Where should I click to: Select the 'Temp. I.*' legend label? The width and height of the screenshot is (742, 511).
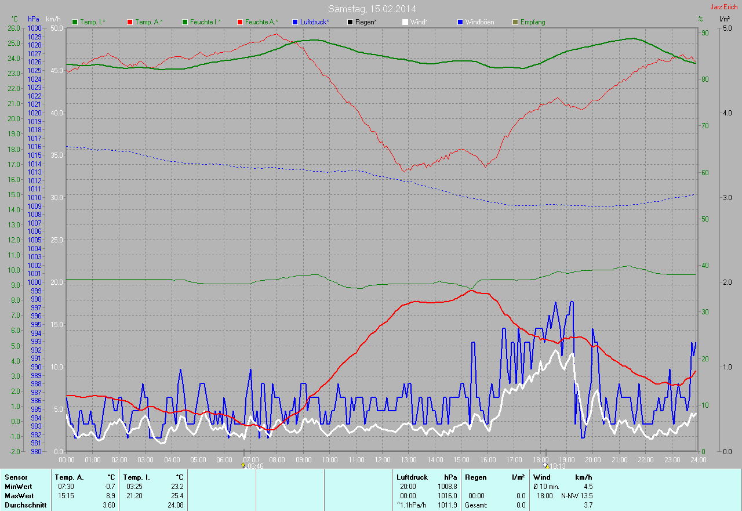(93, 22)
